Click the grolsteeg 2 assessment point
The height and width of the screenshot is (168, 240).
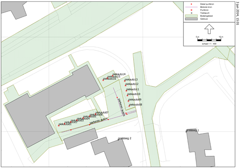[x=118, y=140]
